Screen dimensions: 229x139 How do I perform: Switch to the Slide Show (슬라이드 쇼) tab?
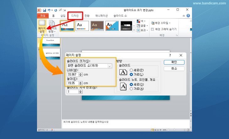point(120,16)
